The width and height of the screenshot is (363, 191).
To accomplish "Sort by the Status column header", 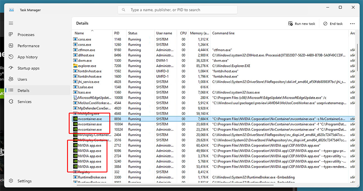I will point(141,33).
